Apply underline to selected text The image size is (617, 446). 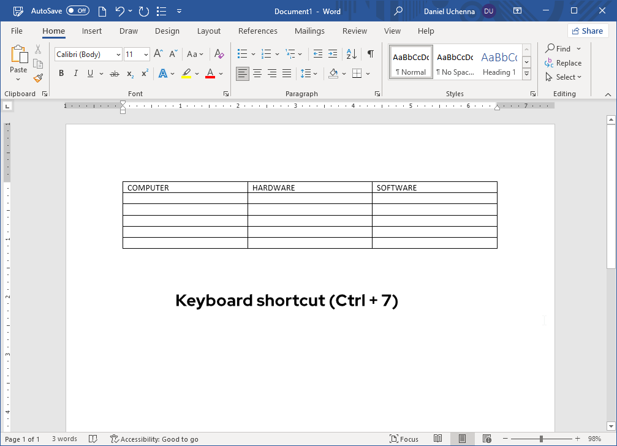(89, 73)
